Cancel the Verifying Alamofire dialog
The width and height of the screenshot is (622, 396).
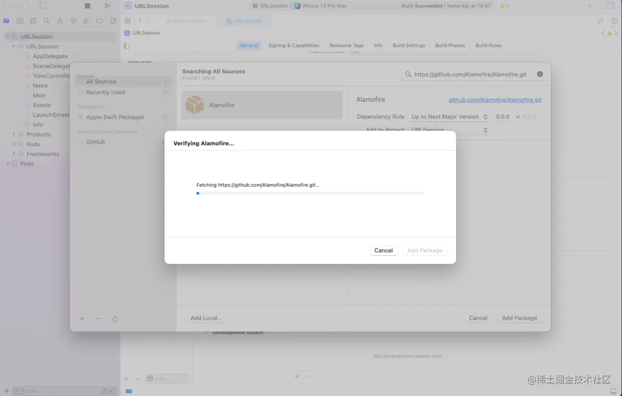pos(384,250)
